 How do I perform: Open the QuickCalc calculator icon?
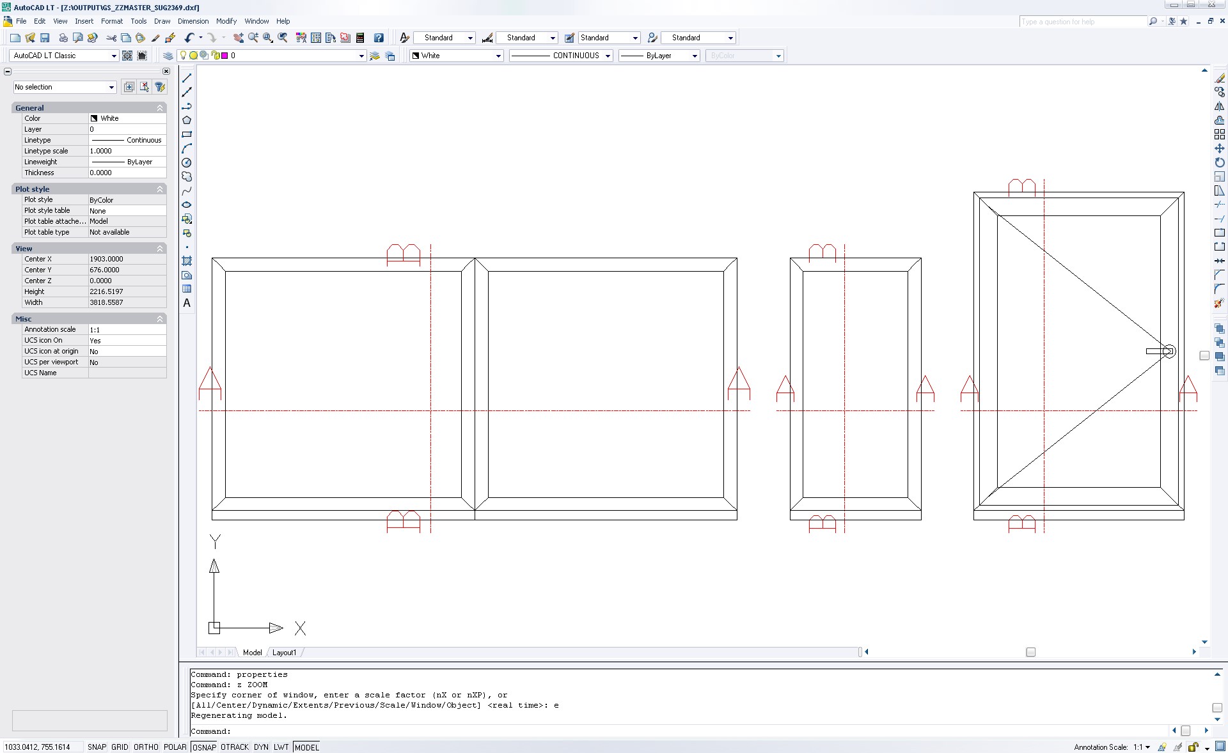pyautogui.click(x=360, y=38)
